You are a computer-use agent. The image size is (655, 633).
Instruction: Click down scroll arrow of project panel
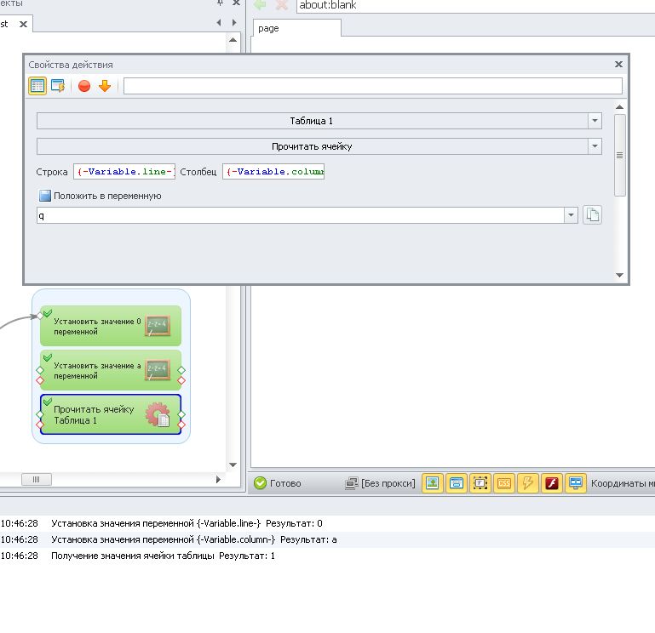pyautogui.click(x=233, y=465)
